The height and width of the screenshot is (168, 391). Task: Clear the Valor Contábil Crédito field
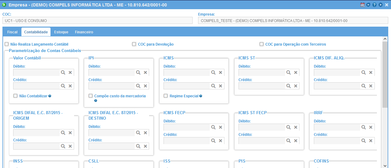tap(70, 86)
